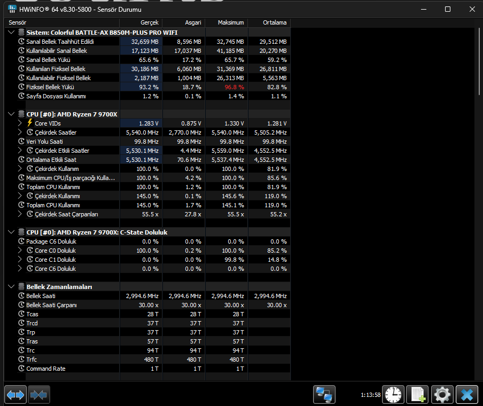Click clock icon next to Fiziksel Bellek Yükü

click(21, 87)
